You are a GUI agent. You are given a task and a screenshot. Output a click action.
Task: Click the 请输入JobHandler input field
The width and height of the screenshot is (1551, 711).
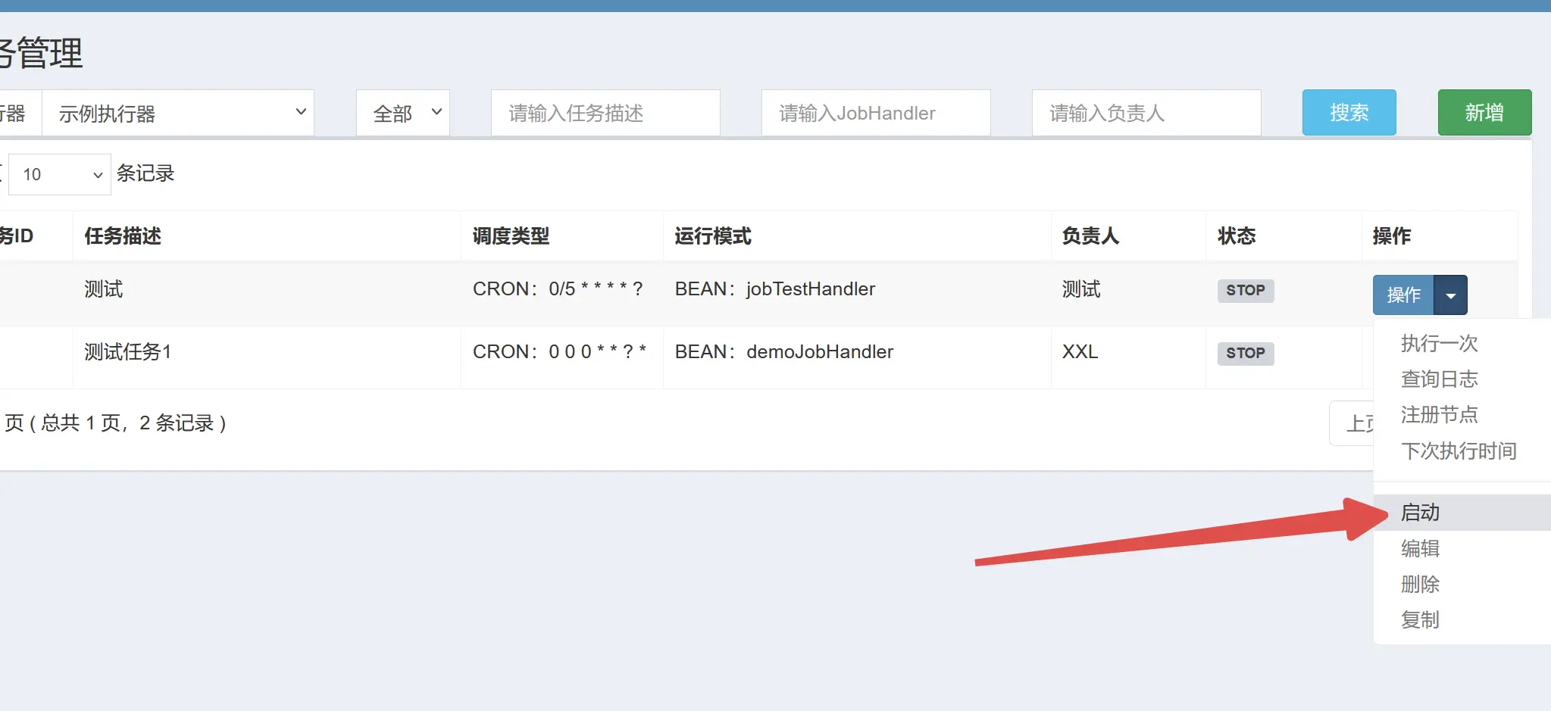[x=876, y=113]
